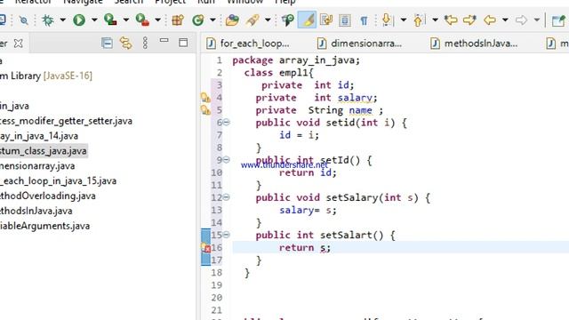The height and width of the screenshot is (320, 569).
Task: Select thodsInJava.java file
Action: (36, 211)
